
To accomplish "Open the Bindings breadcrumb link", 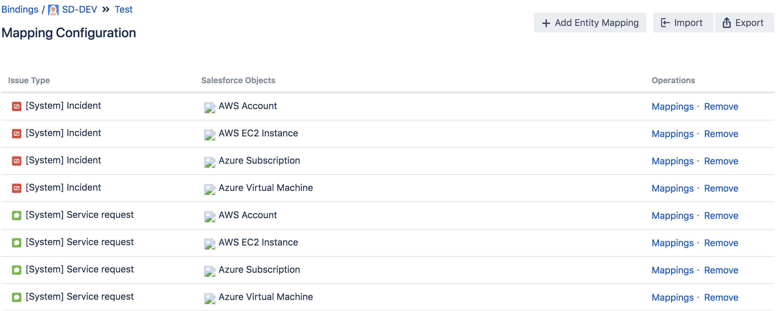I will [x=20, y=10].
